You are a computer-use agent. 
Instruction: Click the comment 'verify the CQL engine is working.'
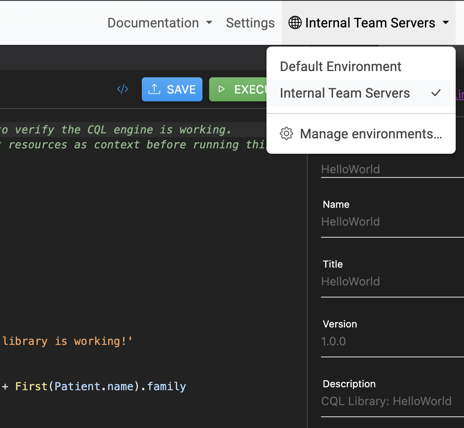(x=123, y=130)
